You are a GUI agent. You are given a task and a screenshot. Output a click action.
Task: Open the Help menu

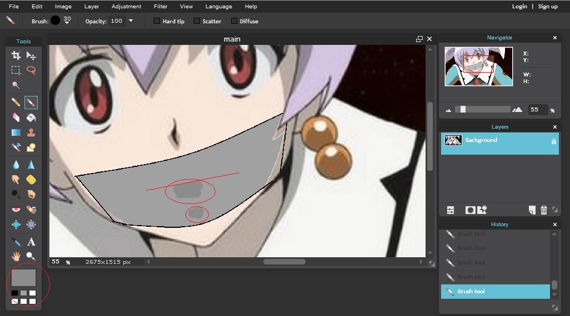(x=251, y=6)
